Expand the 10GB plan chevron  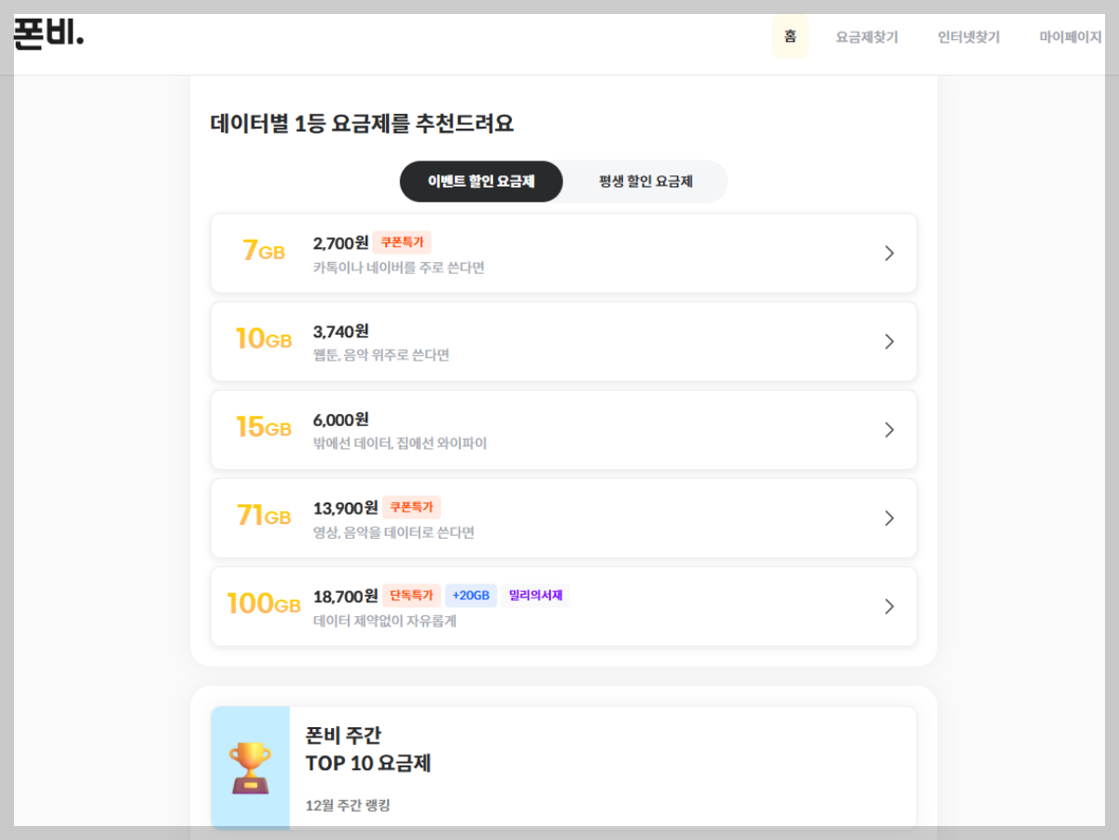tap(889, 341)
